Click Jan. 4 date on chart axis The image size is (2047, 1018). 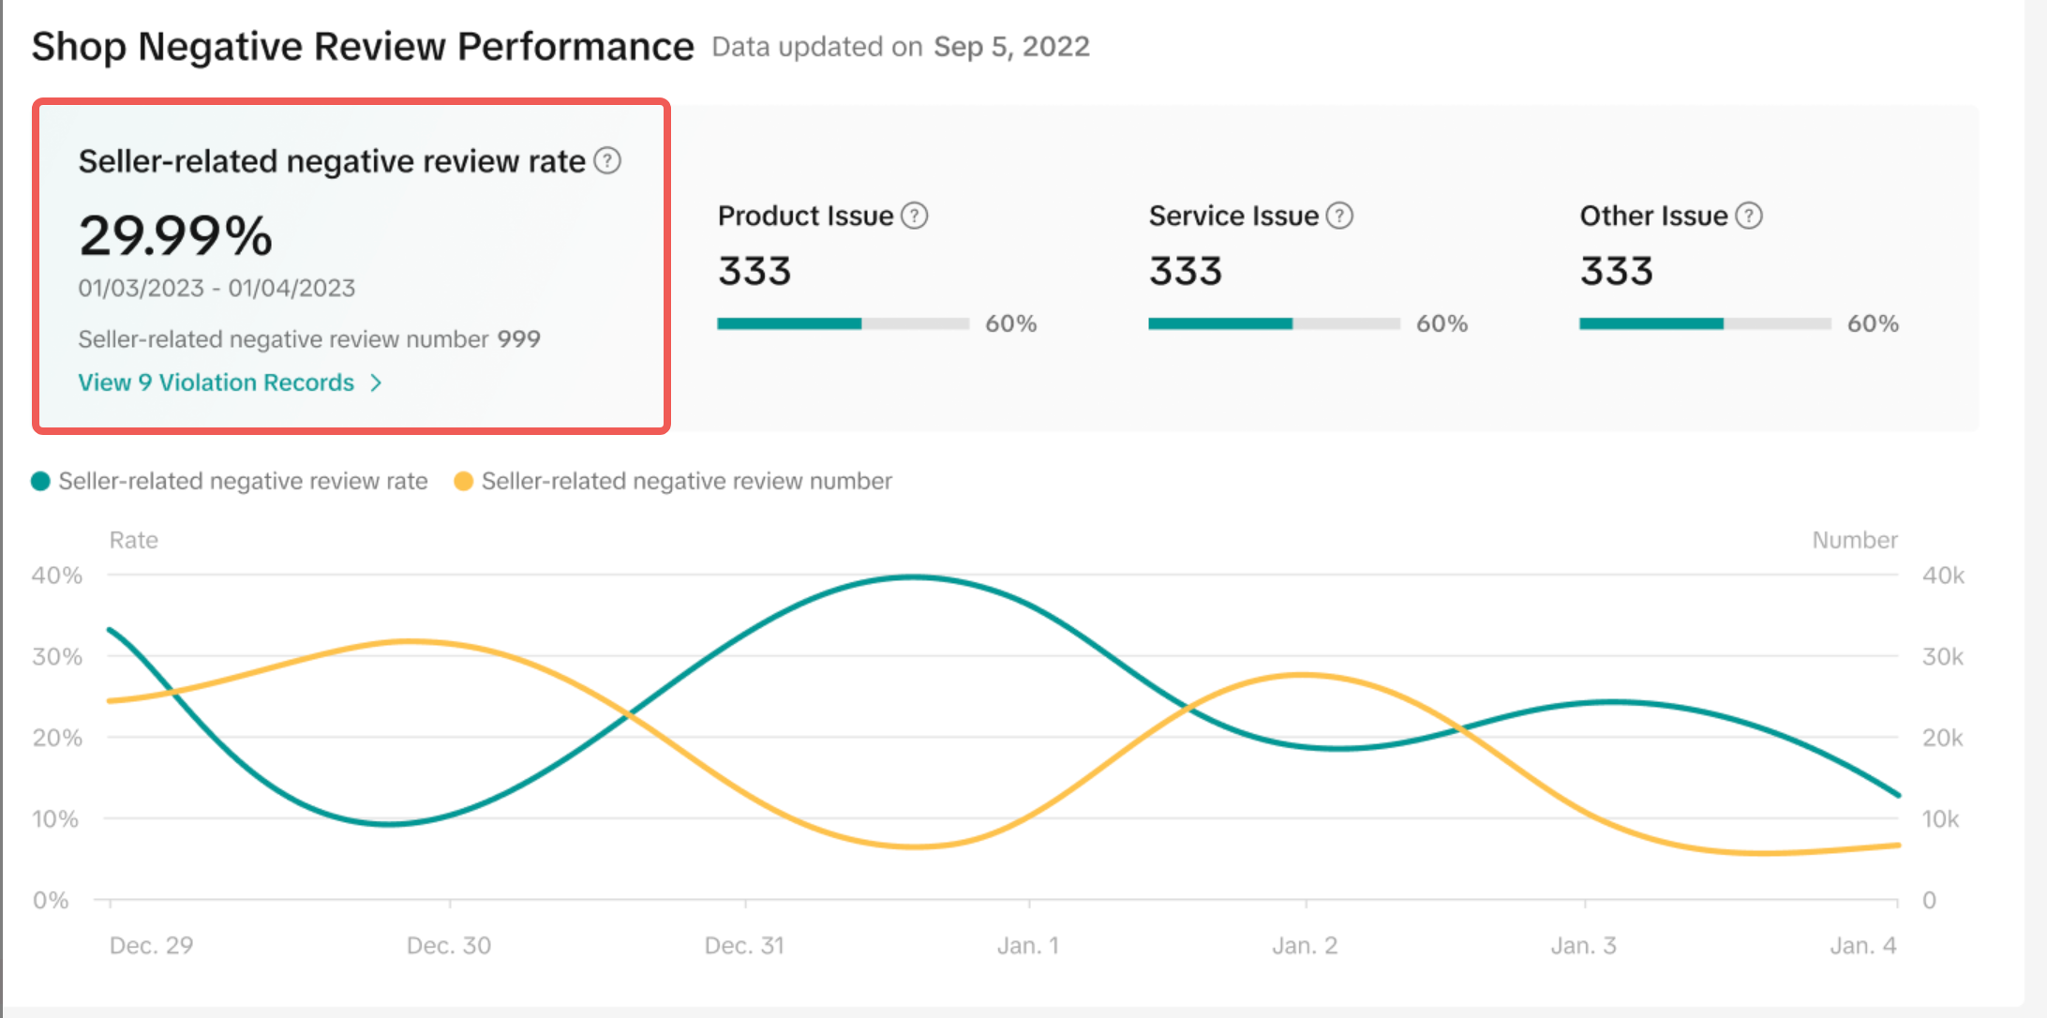(x=1862, y=945)
